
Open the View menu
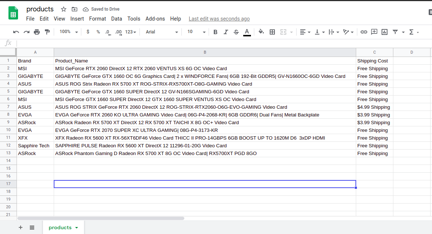click(x=59, y=19)
